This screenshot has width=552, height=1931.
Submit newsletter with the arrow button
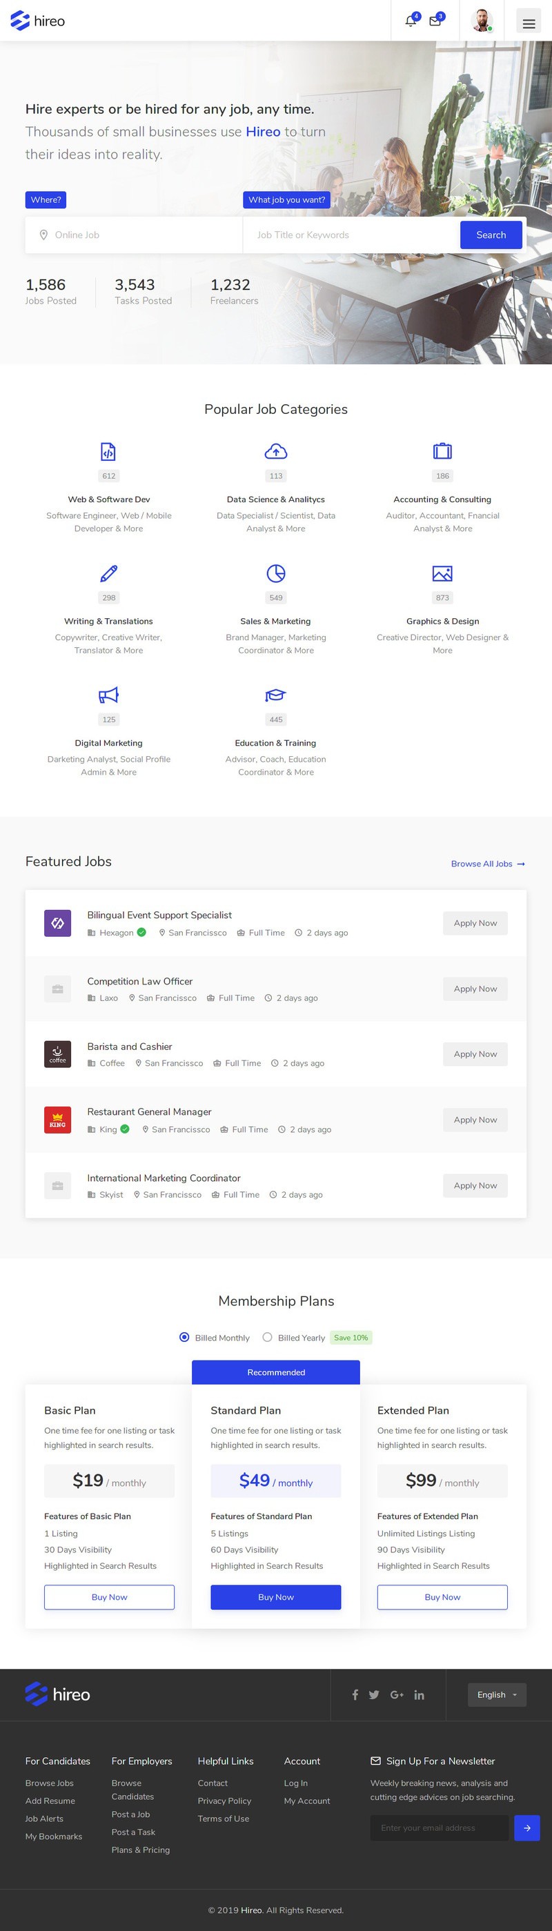pyautogui.click(x=527, y=1828)
